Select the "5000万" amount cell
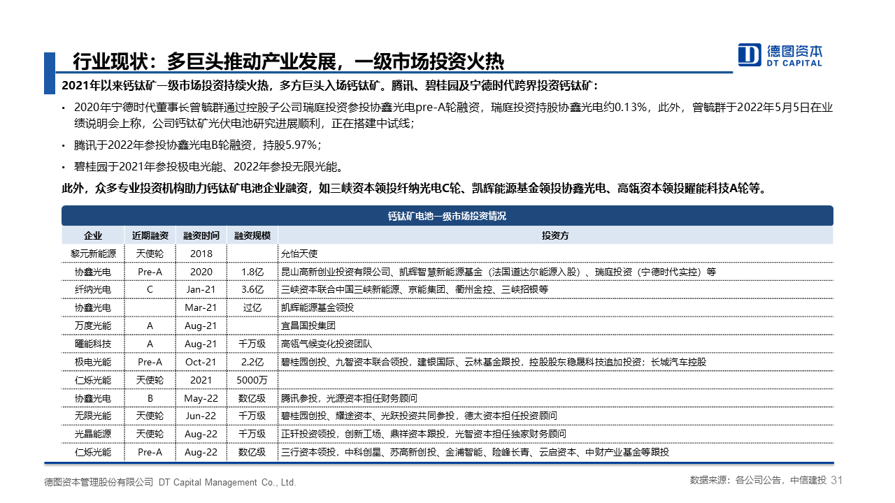The width and height of the screenshot is (895, 503). coord(252,380)
